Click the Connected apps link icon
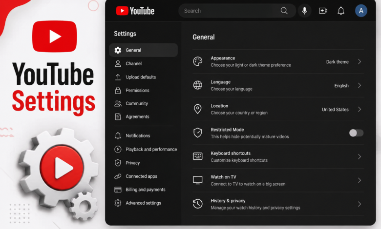The width and height of the screenshot is (381, 229). click(118, 176)
